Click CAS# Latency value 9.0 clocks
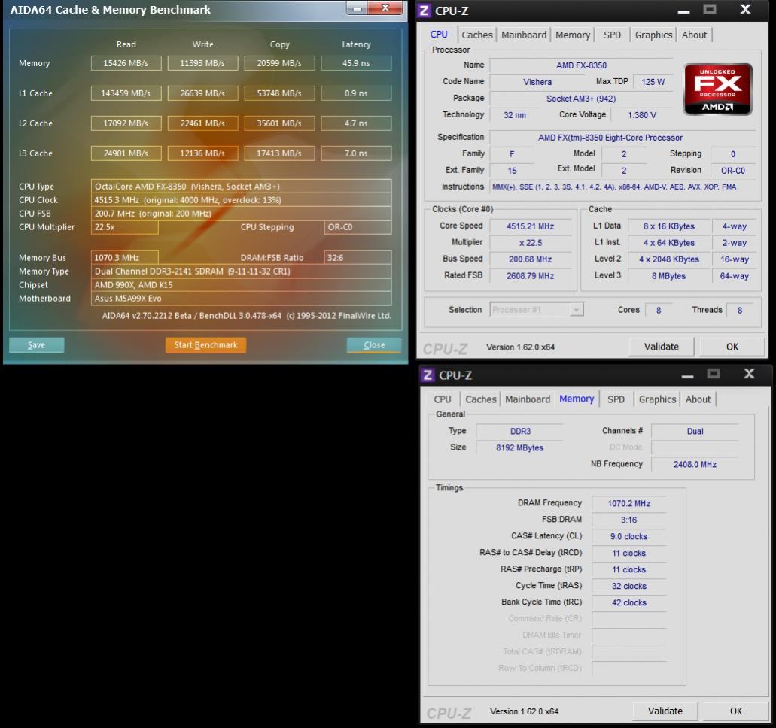The width and height of the screenshot is (776, 728). coord(629,536)
